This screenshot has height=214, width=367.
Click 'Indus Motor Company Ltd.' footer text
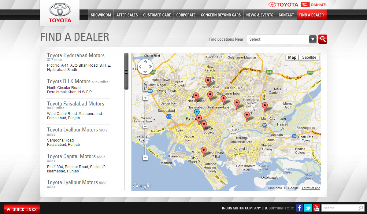pyautogui.click(x=245, y=208)
